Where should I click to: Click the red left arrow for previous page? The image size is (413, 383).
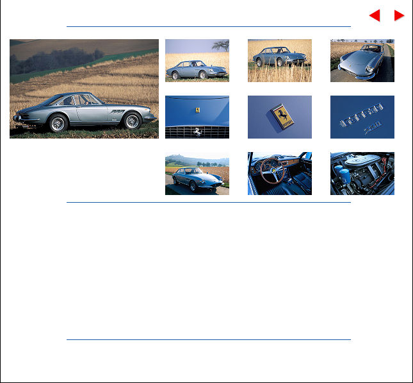pos(375,15)
